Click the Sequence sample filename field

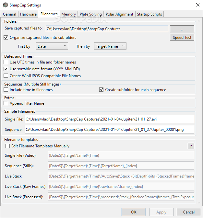pos(109,130)
